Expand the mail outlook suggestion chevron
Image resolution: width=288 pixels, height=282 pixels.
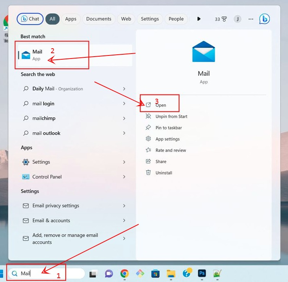124,133
